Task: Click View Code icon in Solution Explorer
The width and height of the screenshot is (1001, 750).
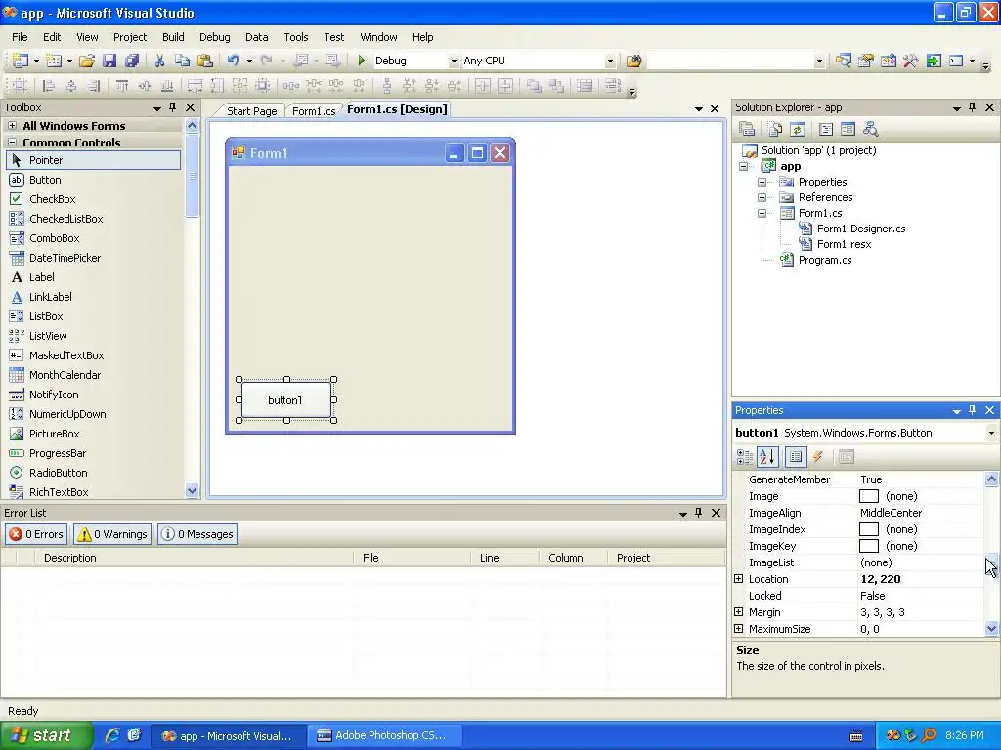Action: tap(825, 130)
